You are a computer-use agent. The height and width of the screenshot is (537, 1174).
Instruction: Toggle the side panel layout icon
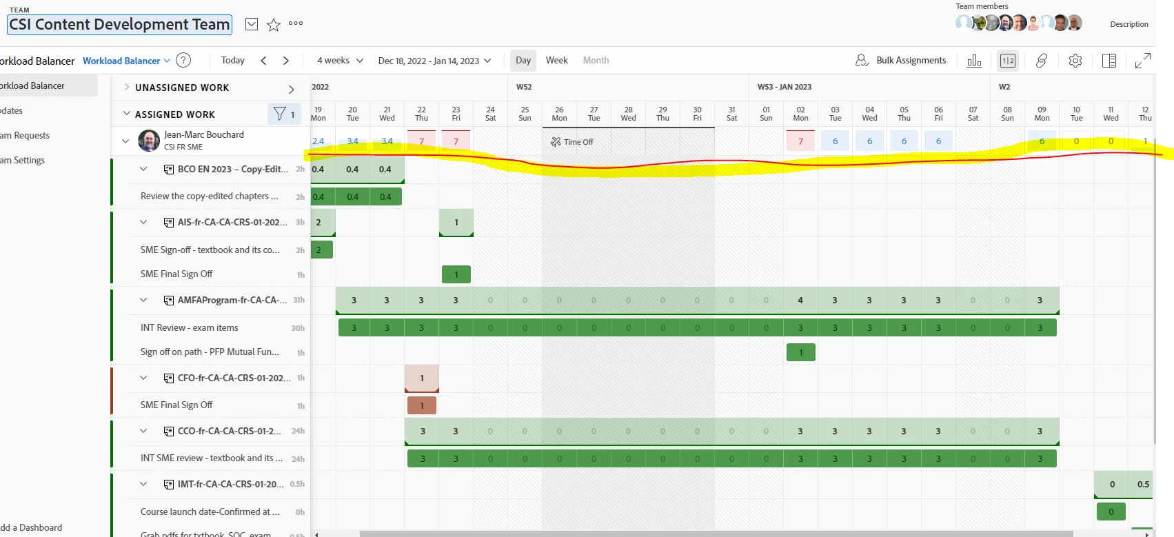click(1109, 61)
